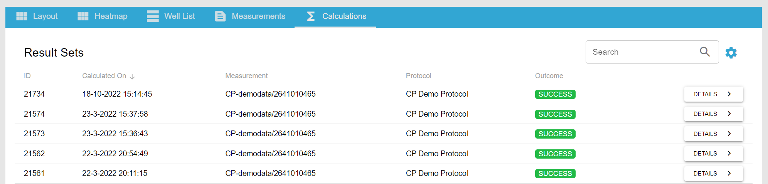Expand chevron on result set 21562 row
This screenshot has height=184, width=768.
point(729,153)
